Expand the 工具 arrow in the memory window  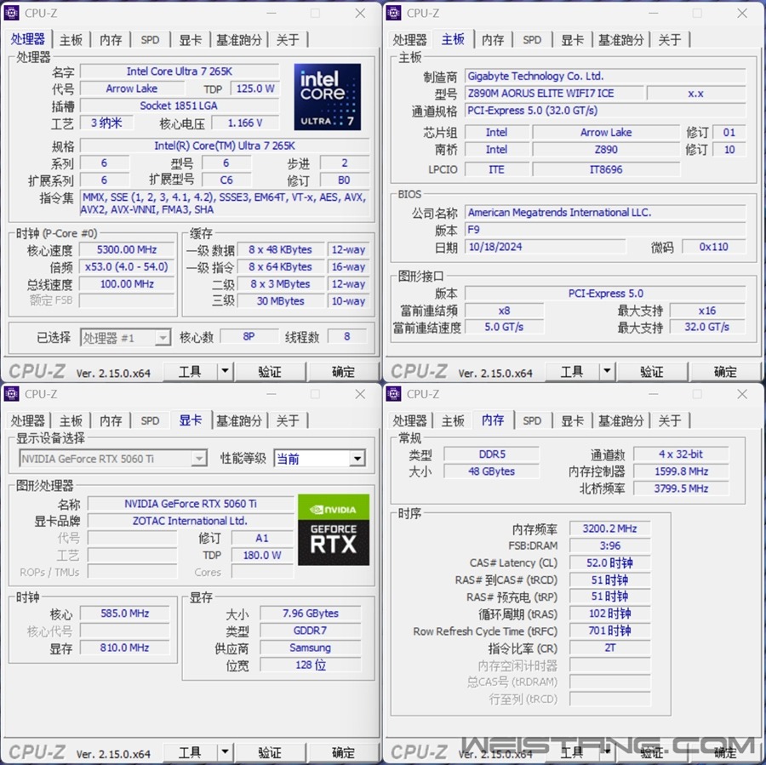[607, 752]
